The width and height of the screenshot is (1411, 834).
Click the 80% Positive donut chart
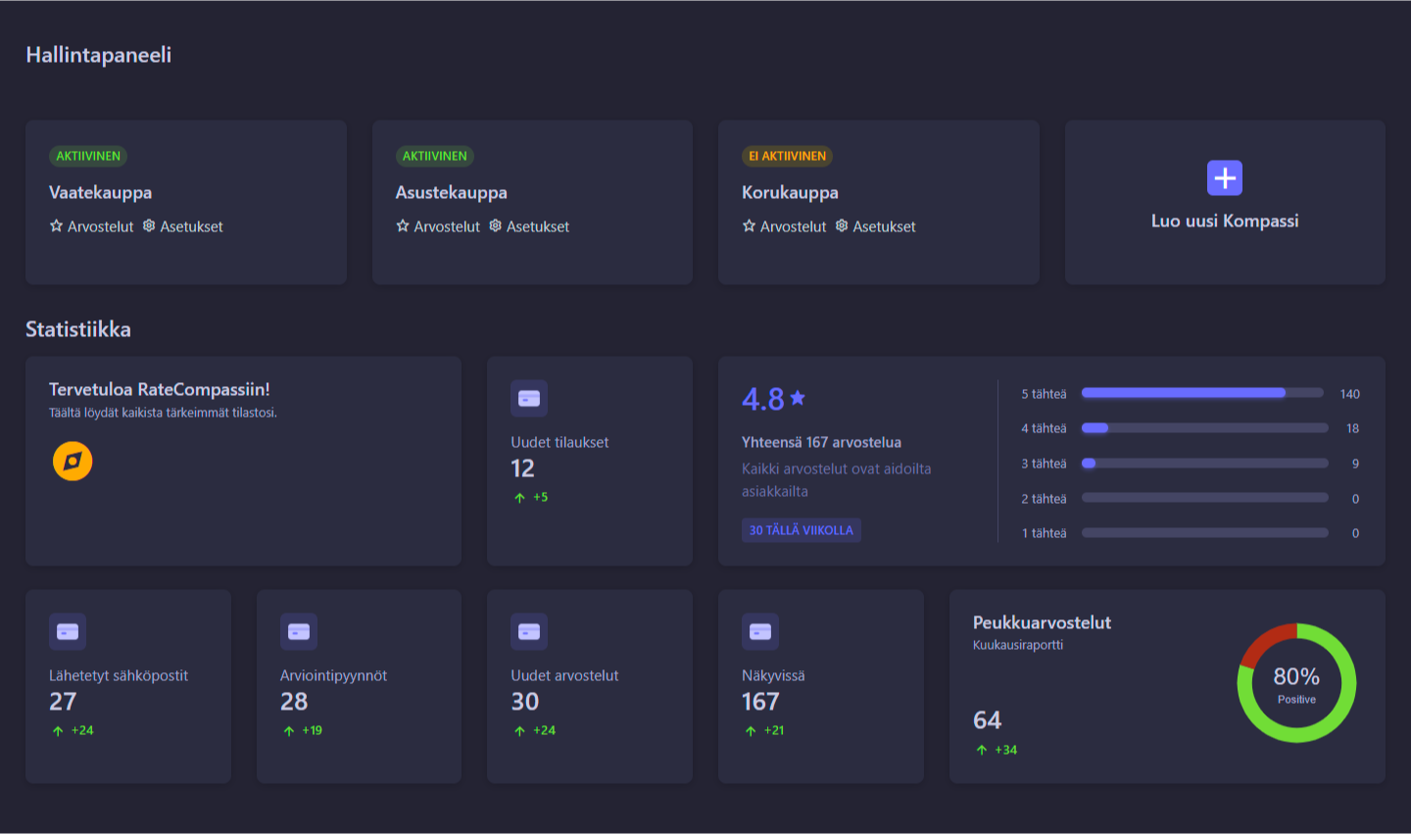[x=1296, y=683]
